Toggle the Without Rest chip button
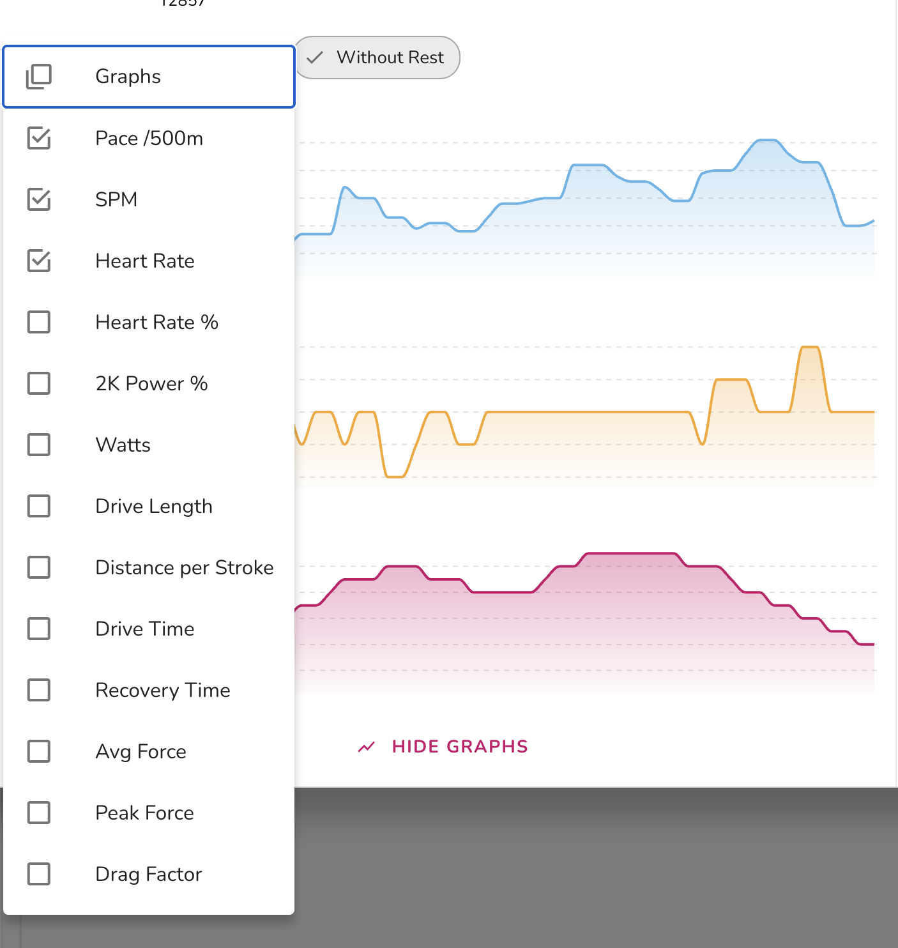This screenshot has height=948, width=898. pyautogui.click(x=377, y=57)
